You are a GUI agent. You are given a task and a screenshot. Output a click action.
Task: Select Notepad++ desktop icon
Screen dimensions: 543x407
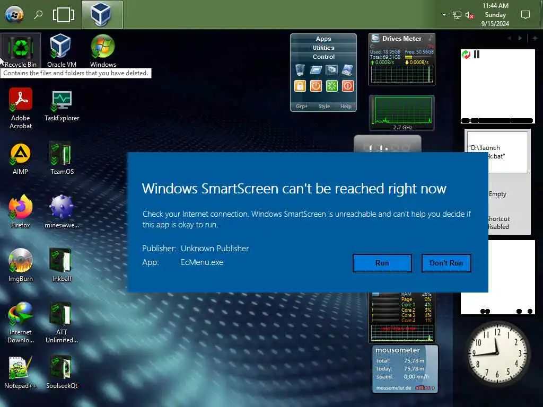[x=21, y=373]
